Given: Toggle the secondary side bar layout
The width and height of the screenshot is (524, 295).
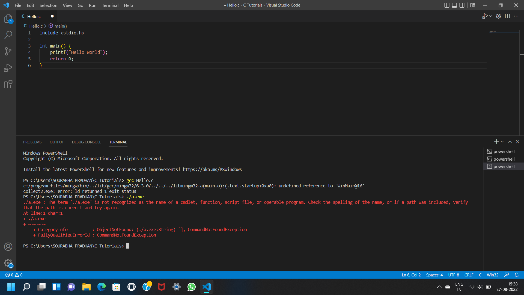Looking at the screenshot, I should pyautogui.click(x=462, y=5).
